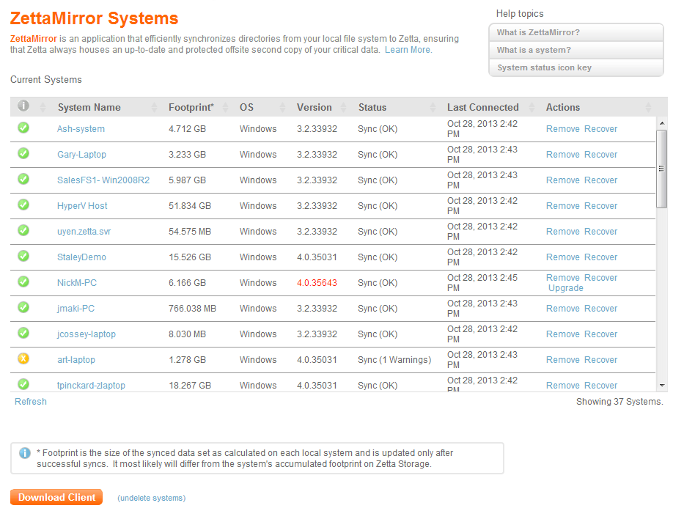Open the SalesFS1- Win2008R2 system
The height and width of the screenshot is (511, 673).
pos(103,180)
